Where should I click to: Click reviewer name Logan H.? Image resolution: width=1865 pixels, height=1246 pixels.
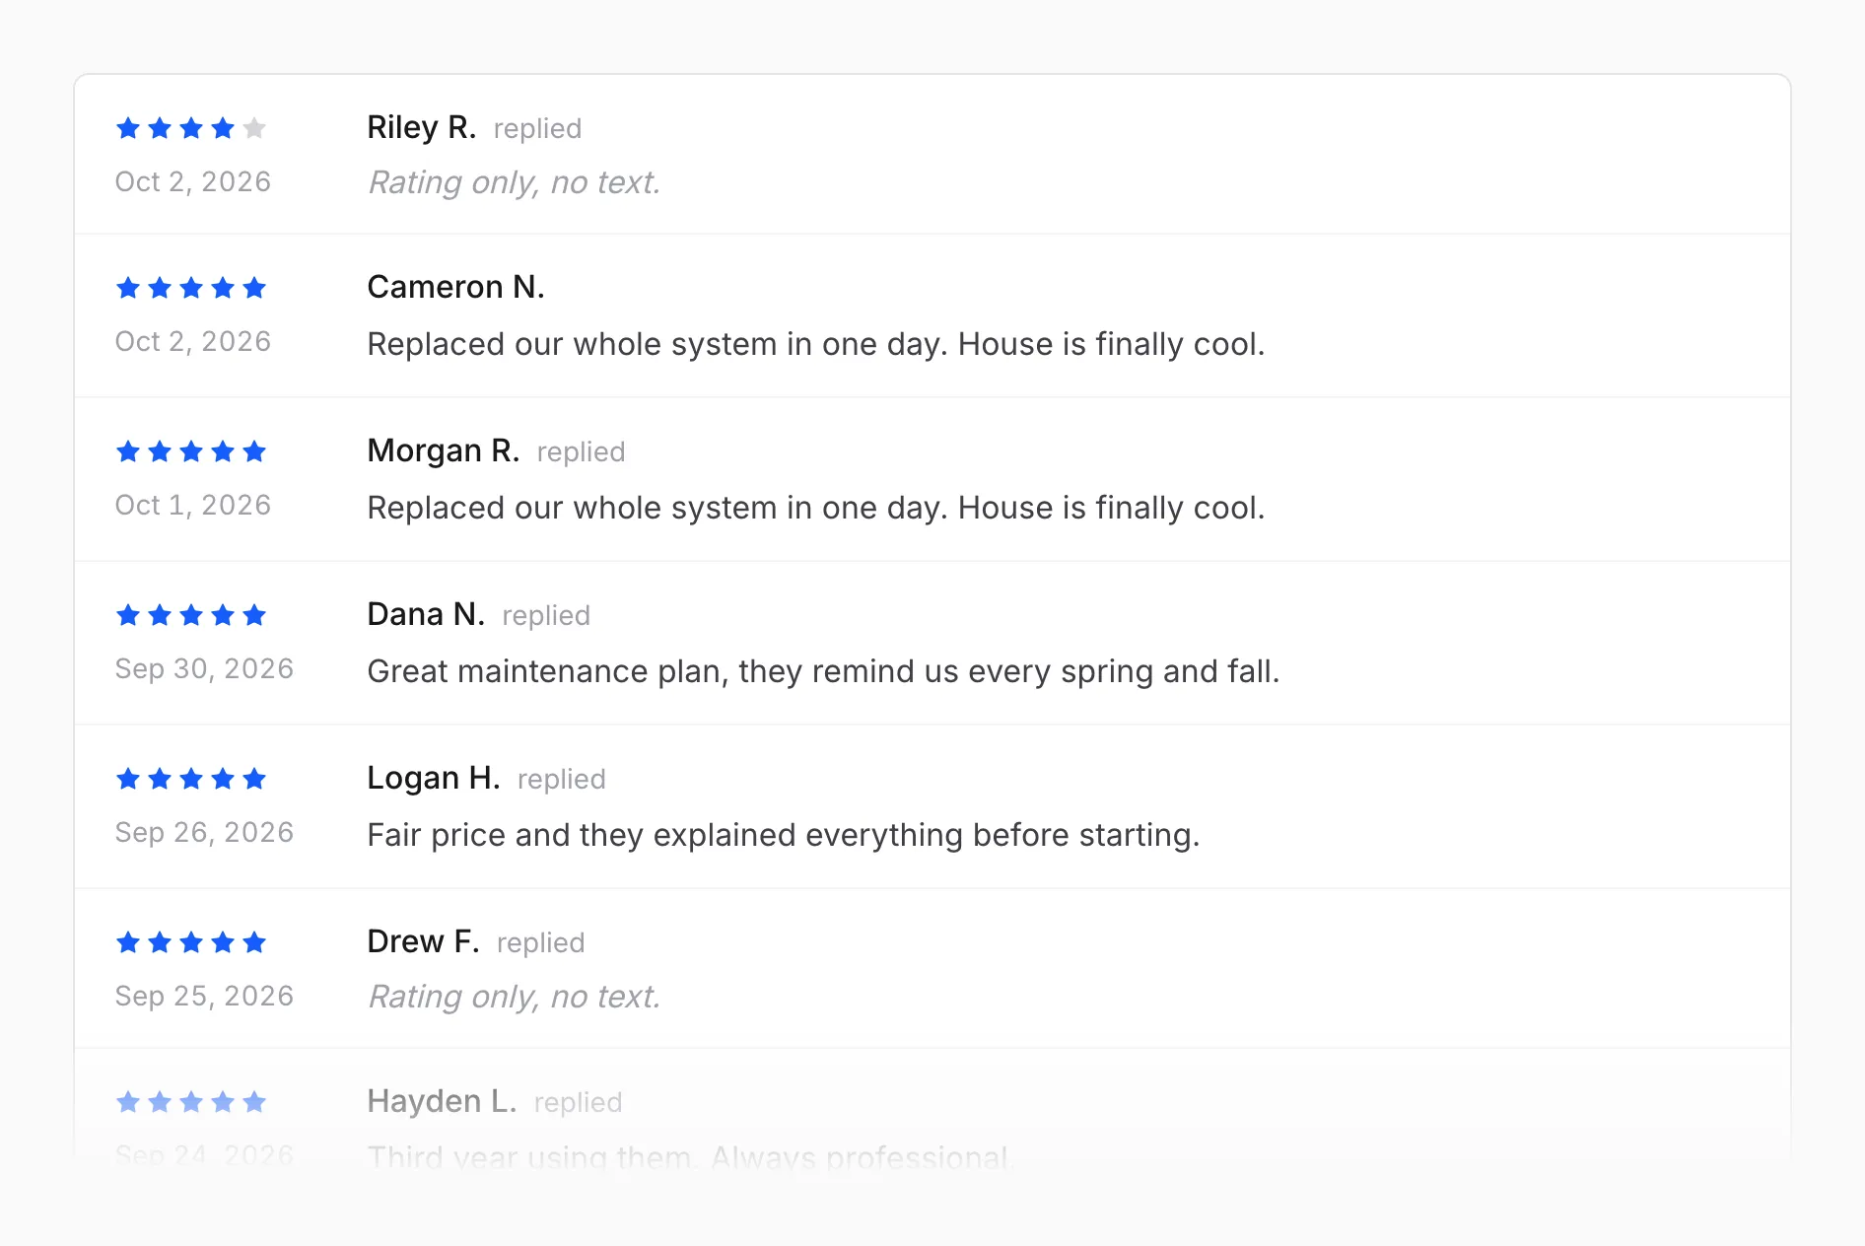[x=434, y=778]
